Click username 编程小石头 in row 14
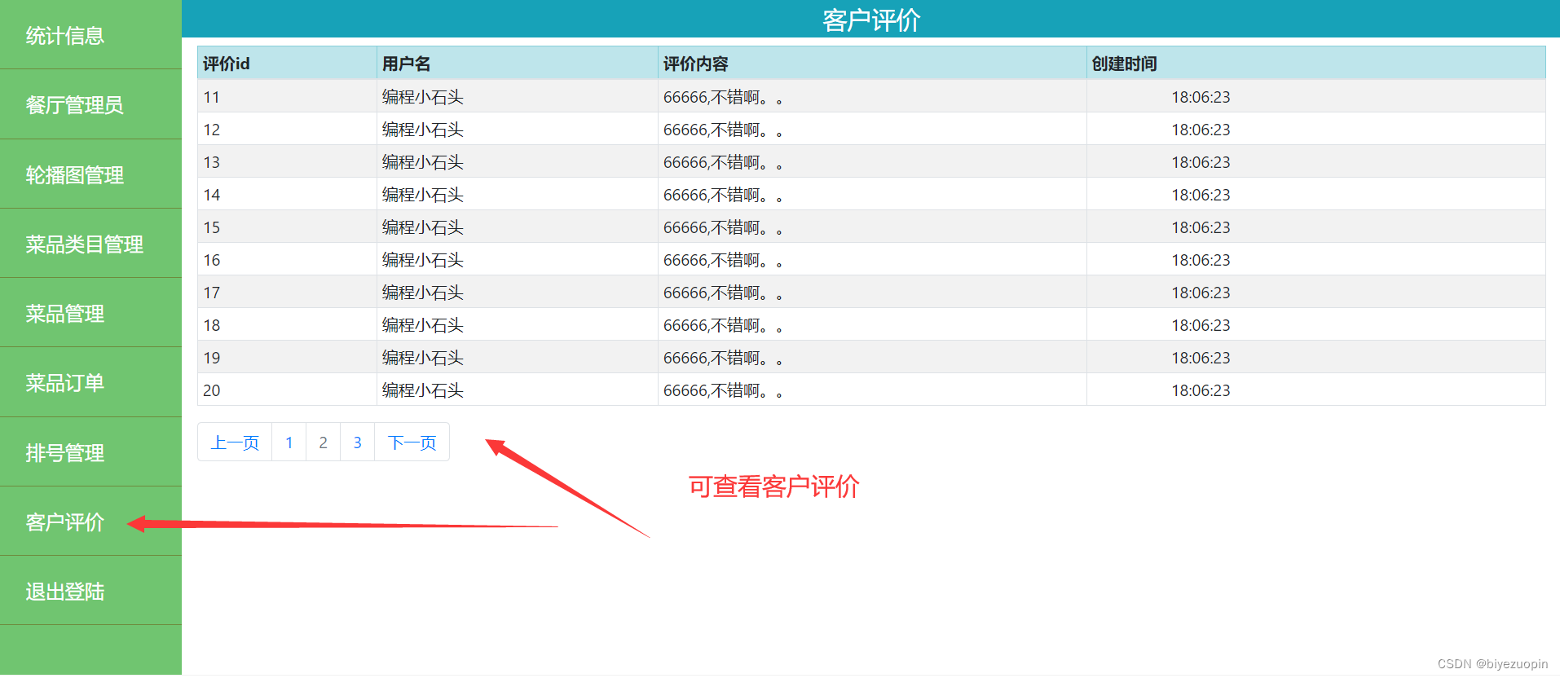1560x678 pixels. [423, 195]
